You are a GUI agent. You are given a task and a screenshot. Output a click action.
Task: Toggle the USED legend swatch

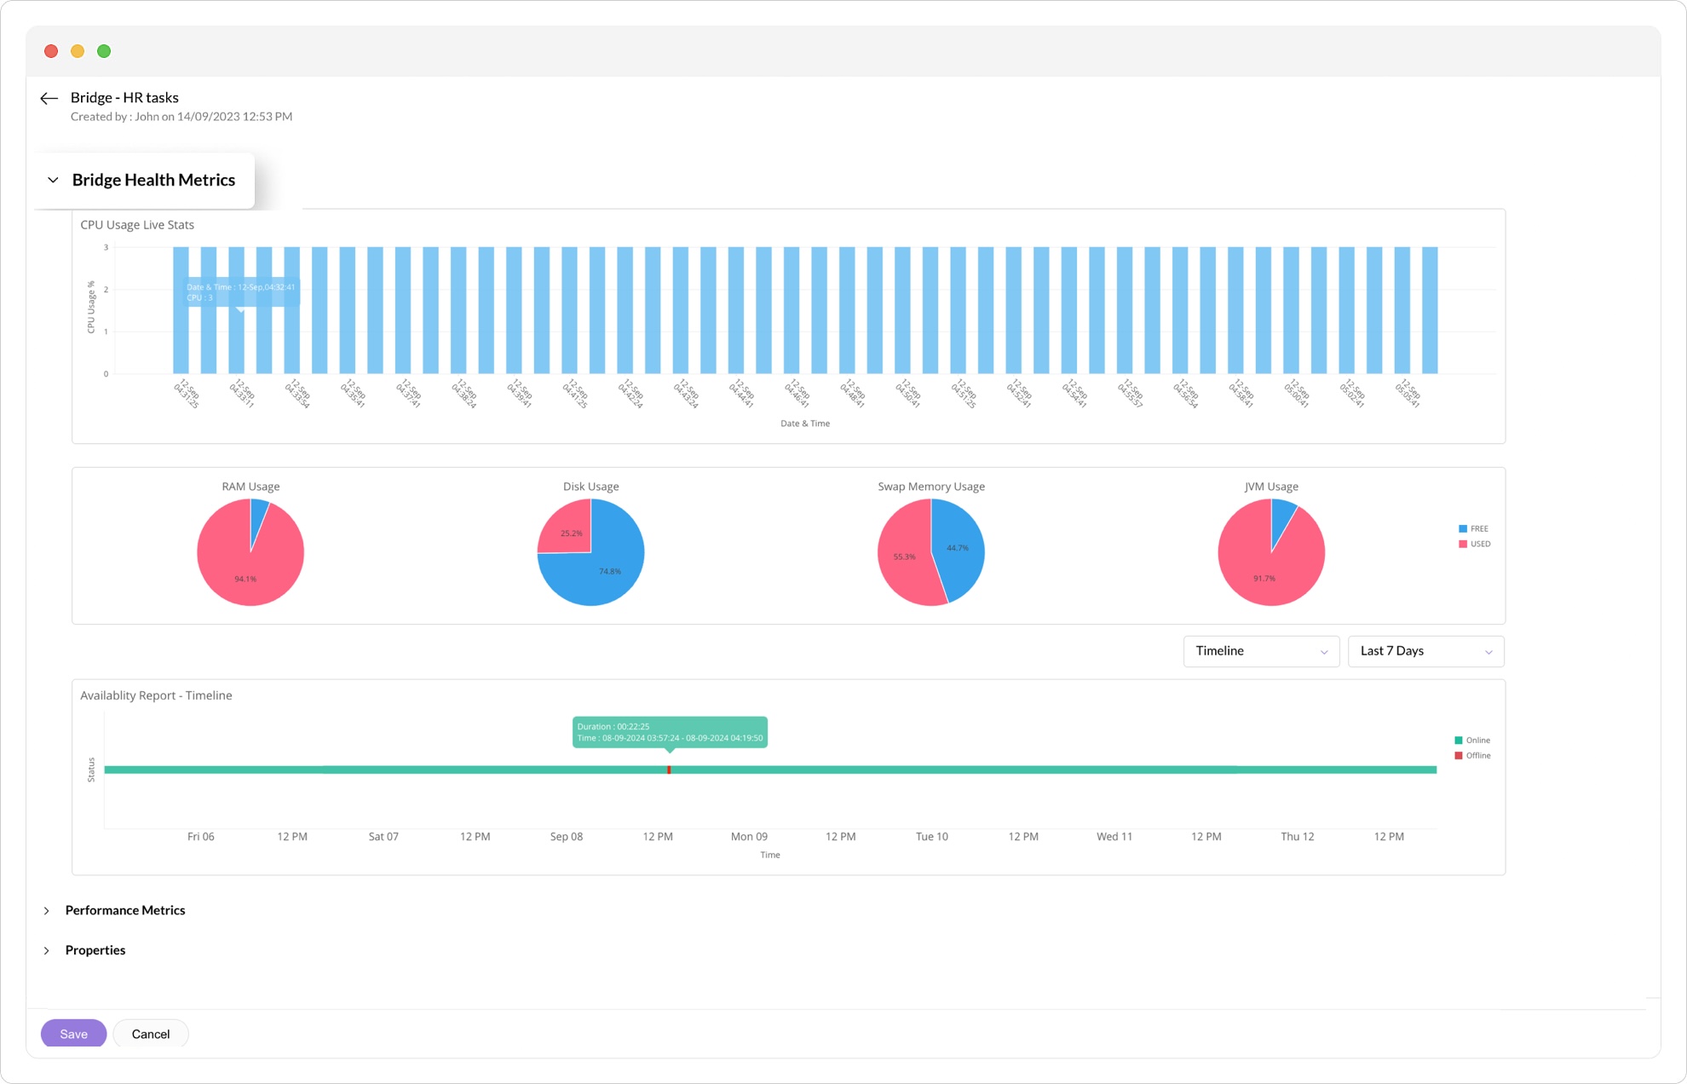tap(1463, 544)
